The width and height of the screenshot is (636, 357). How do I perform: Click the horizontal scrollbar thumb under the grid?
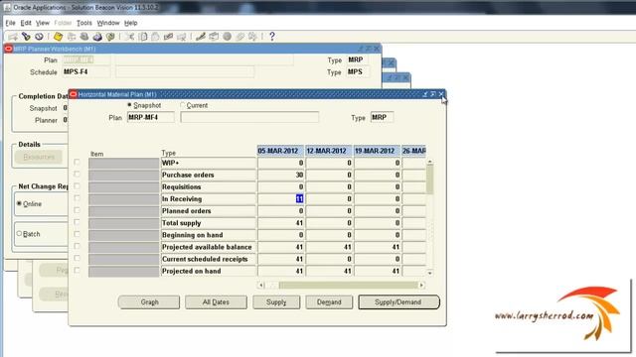coord(349,286)
